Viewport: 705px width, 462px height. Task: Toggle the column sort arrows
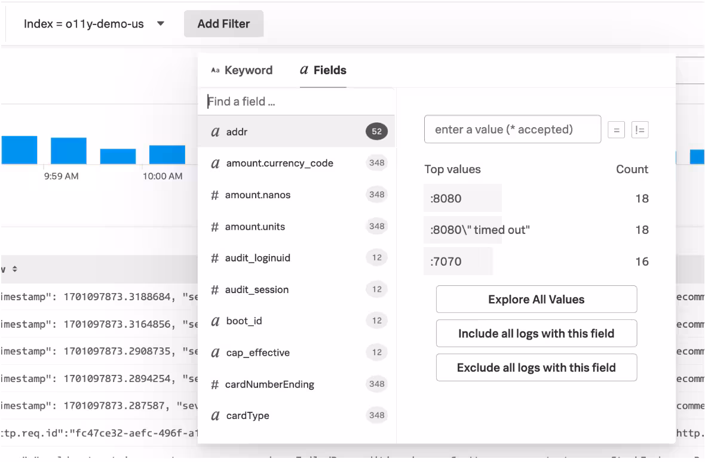[x=14, y=270]
